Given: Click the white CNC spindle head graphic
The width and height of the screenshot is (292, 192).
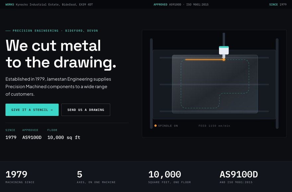Looking at the screenshot, I should [x=224, y=50].
